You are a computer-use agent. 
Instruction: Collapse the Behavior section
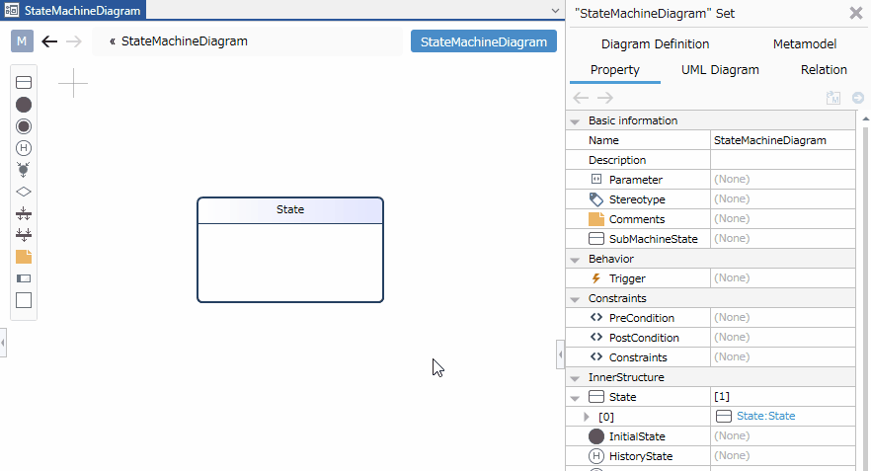pos(575,260)
